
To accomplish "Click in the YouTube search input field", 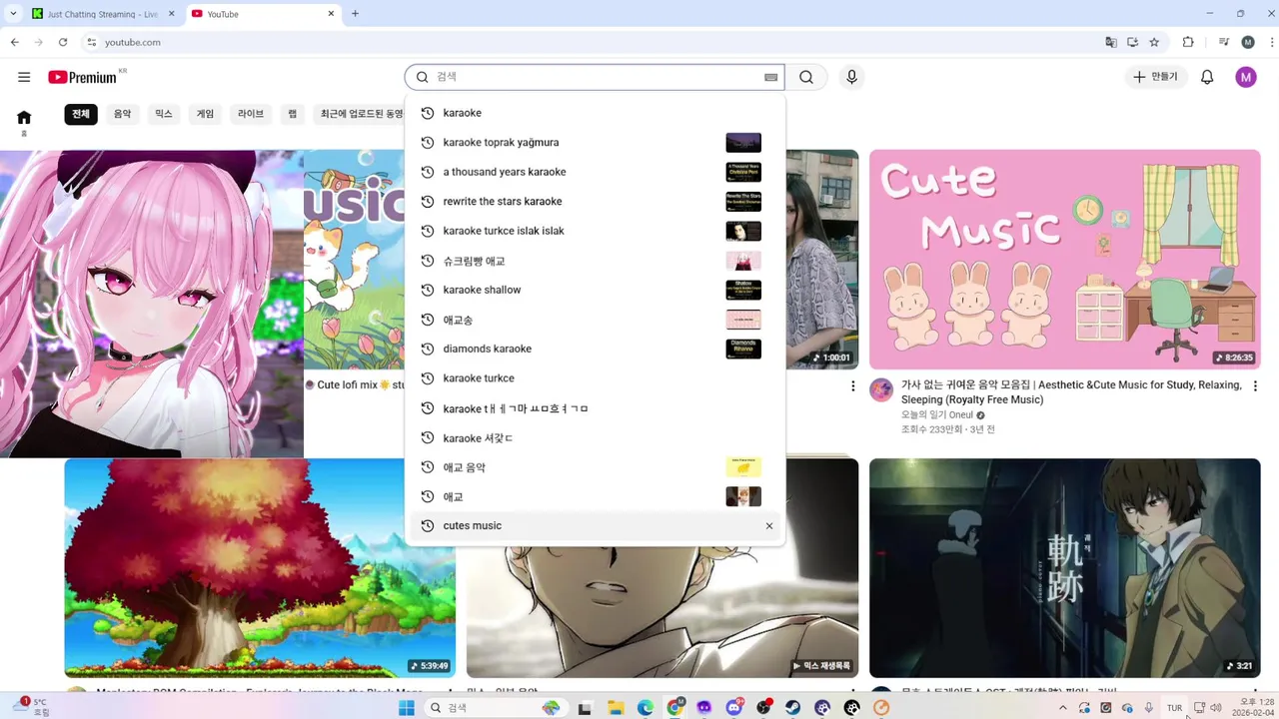I will (x=595, y=77).
